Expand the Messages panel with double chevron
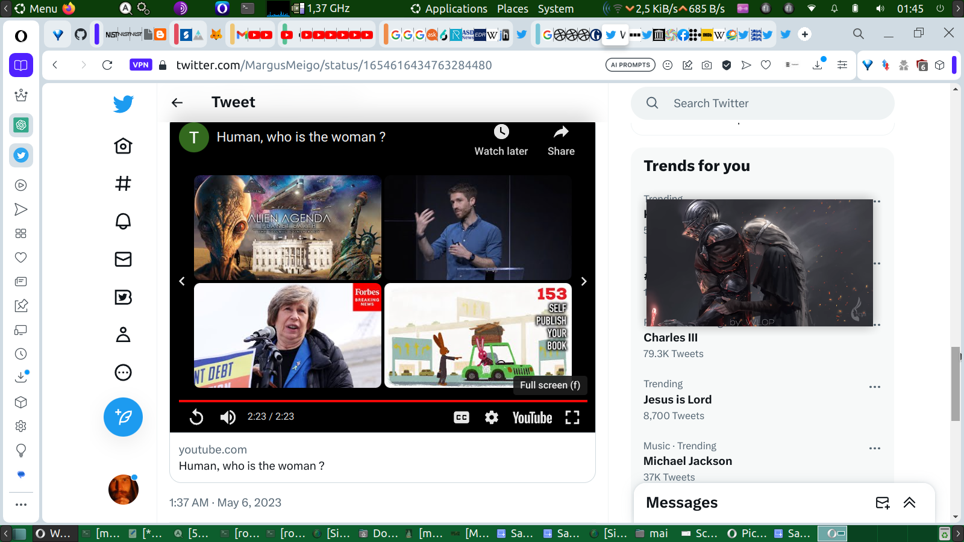The image size is (964, 542). (909, 503)
